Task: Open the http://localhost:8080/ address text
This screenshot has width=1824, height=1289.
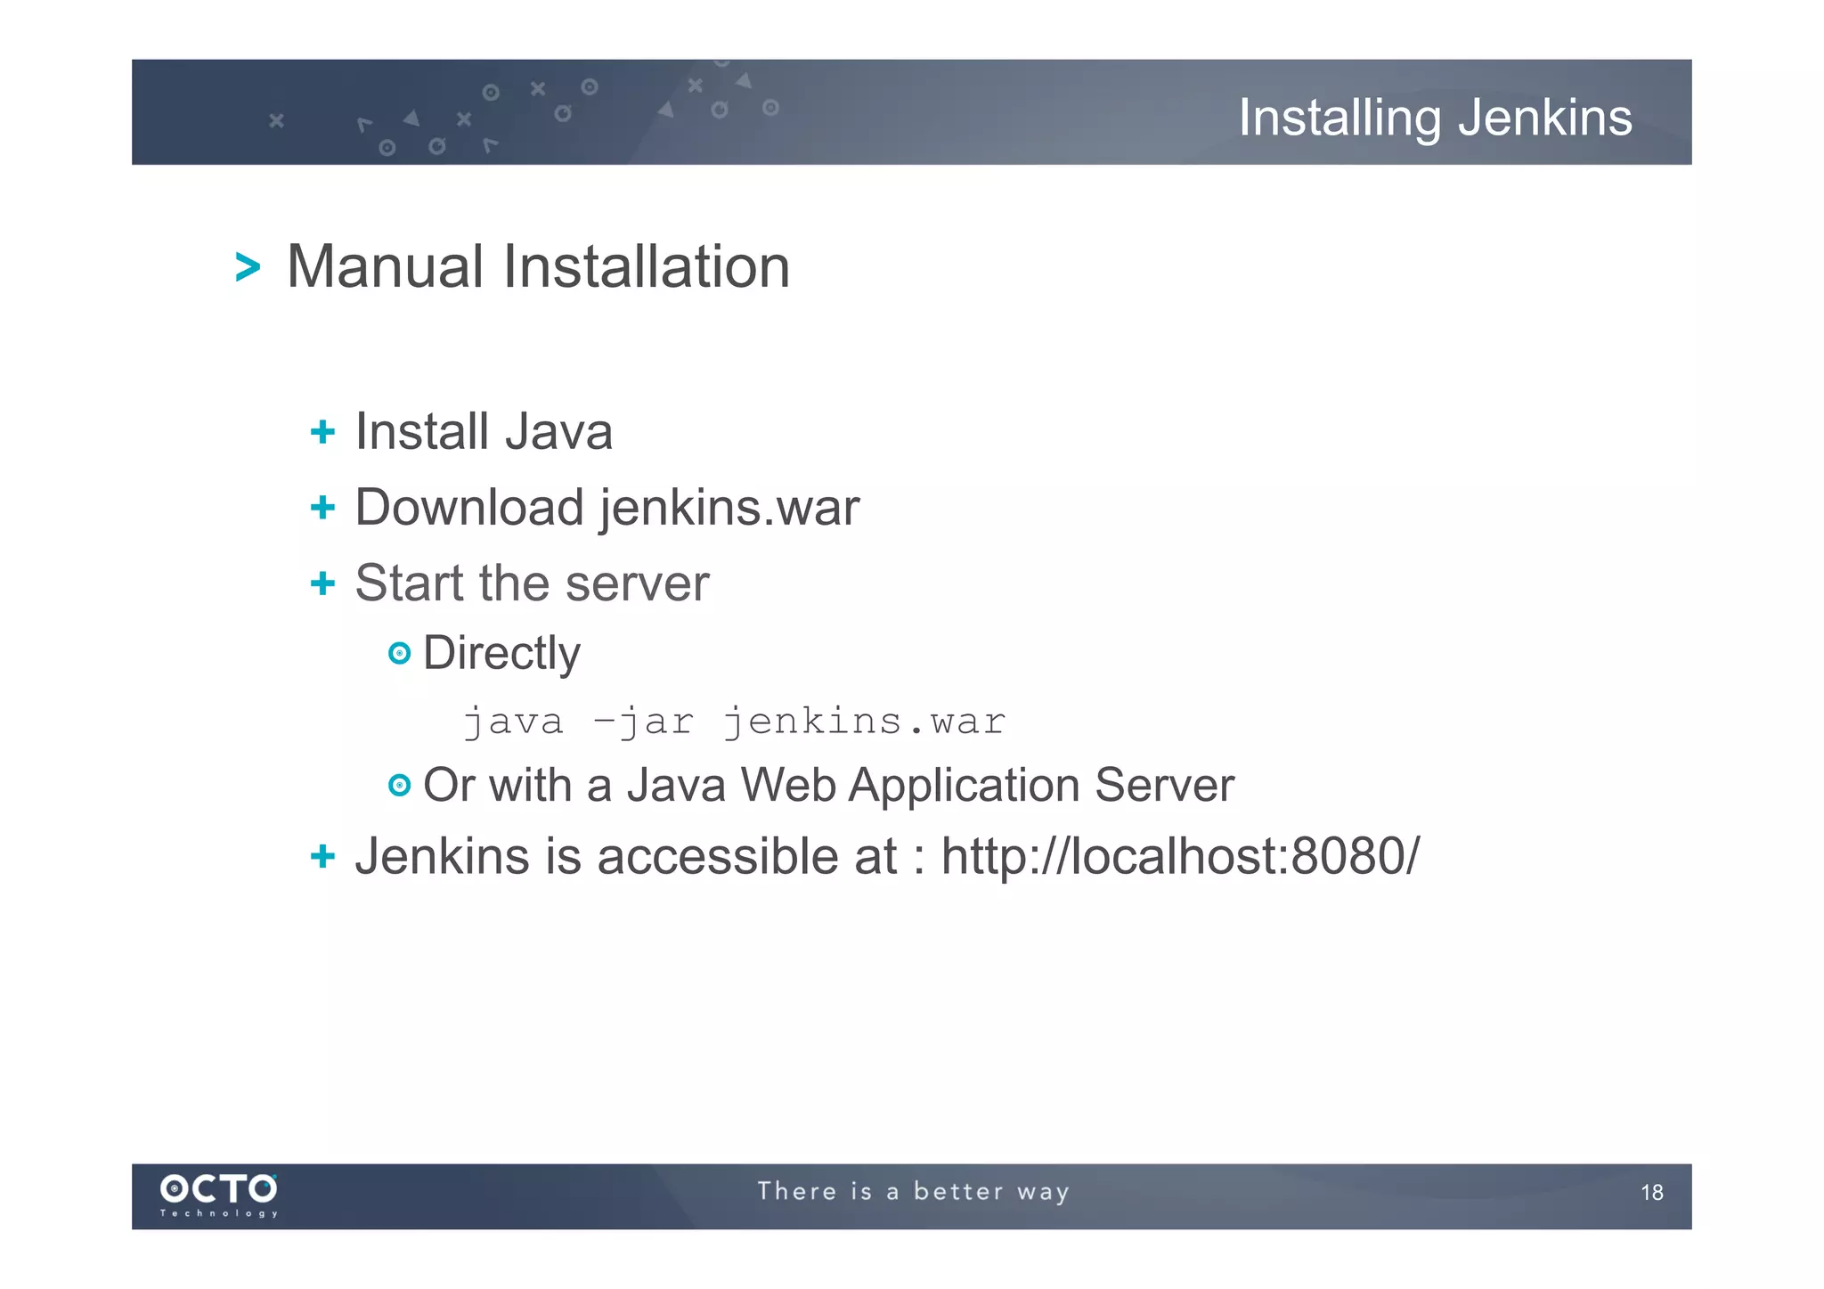Action: [x=1181, y=856]
